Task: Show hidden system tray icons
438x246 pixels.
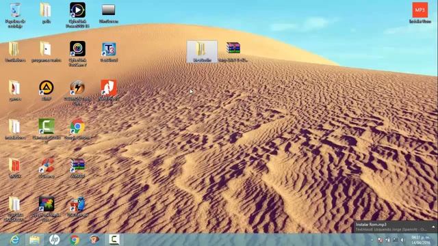Action: click(x=372, y=240)
